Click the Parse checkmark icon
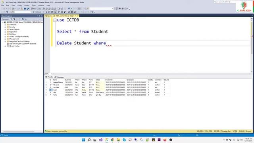Viewport: 254px width, 143px height. [46, 12]
